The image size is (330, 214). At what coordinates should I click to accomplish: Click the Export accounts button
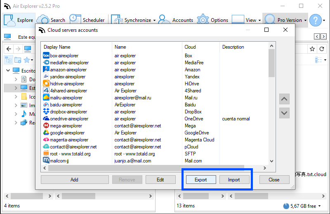pyautogui.click(x=201, y=180)
